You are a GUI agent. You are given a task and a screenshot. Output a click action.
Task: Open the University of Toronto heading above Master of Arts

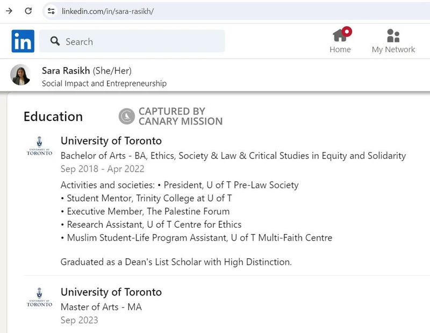click(x=111, y=292)
